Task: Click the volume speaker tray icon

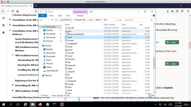Action: pyautogui.click(x=165, y=105)
